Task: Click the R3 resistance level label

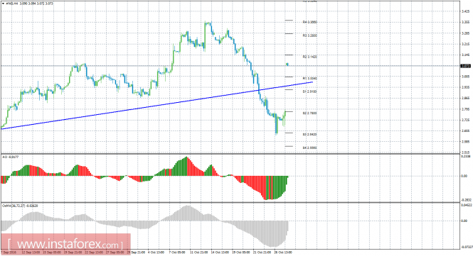Action: pyautogui.click(x=310, y=35)
